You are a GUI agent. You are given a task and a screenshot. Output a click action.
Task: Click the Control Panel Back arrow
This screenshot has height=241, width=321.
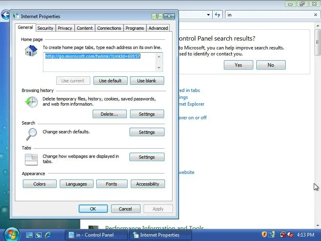click(x=6, y=15)
